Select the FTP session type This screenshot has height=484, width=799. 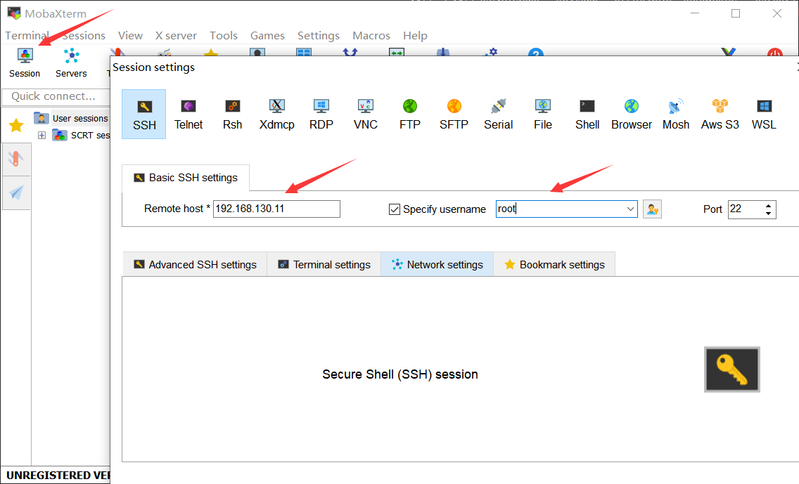click(409, 115)
